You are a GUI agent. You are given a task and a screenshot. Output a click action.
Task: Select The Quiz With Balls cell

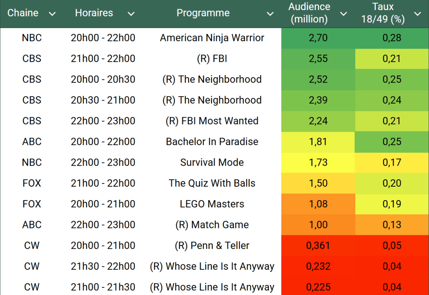pos(212,183)
